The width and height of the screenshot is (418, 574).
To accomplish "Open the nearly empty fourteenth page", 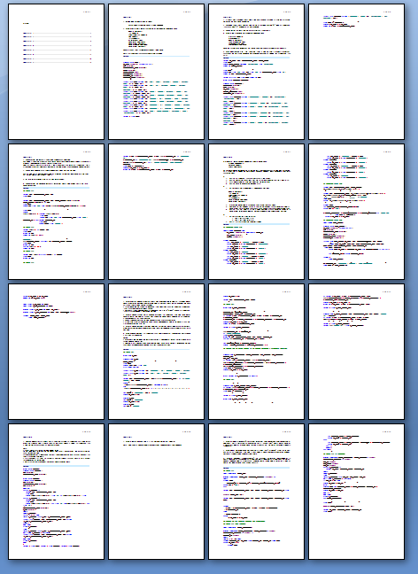I will point(156,492).
